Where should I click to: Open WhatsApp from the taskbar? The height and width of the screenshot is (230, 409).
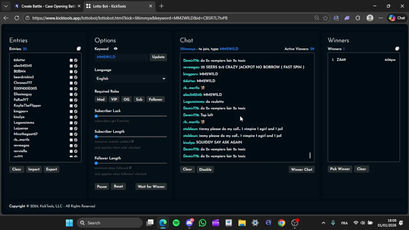point(202,223)
